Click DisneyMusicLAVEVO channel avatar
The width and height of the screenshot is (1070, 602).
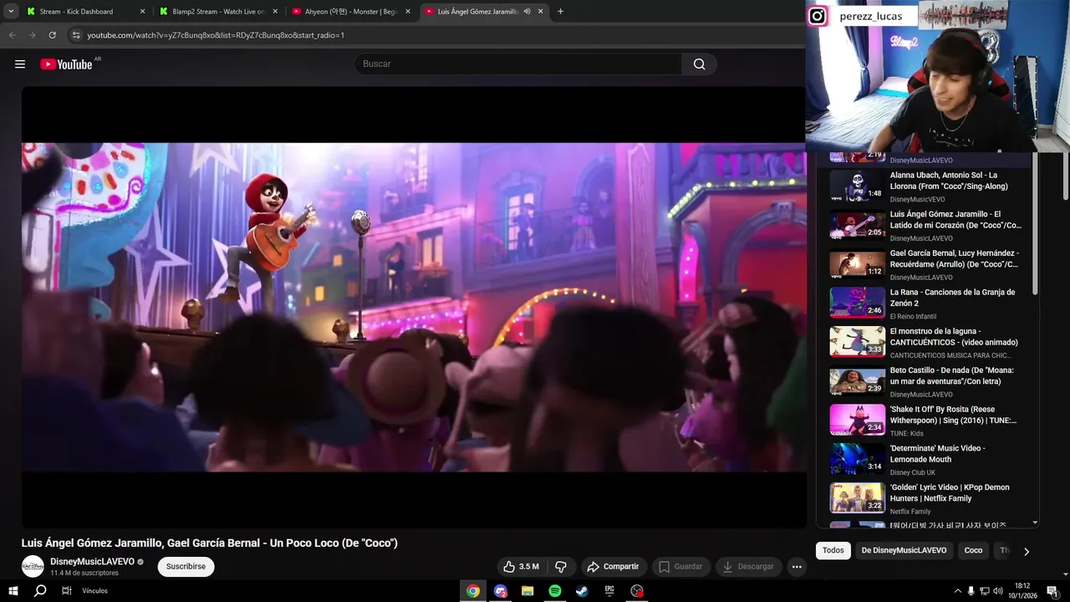(33, 566)
